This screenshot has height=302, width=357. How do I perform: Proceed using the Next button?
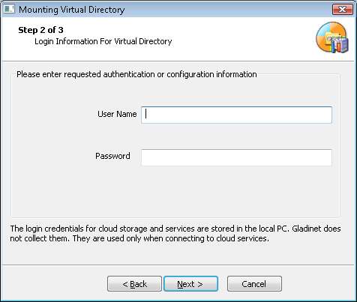[190, 283]
